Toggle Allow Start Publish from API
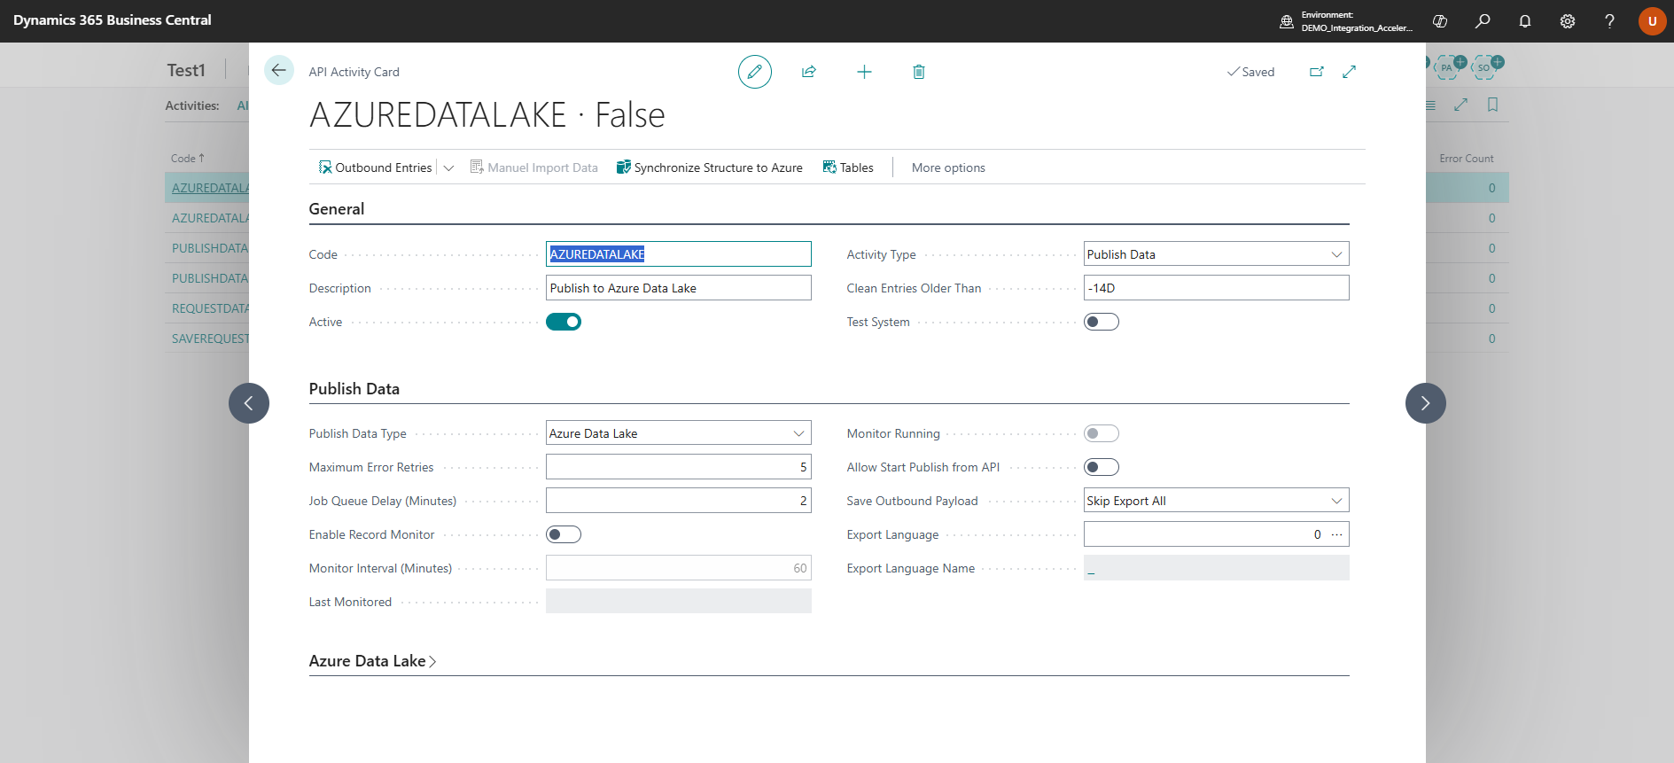 1102,467
